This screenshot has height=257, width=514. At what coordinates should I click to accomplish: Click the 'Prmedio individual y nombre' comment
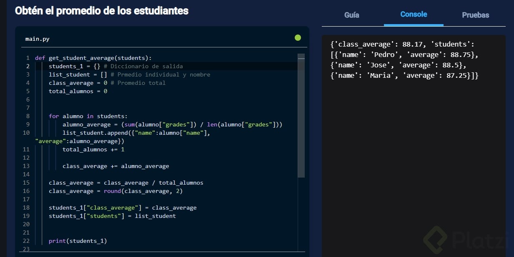(x=160, y=74)
